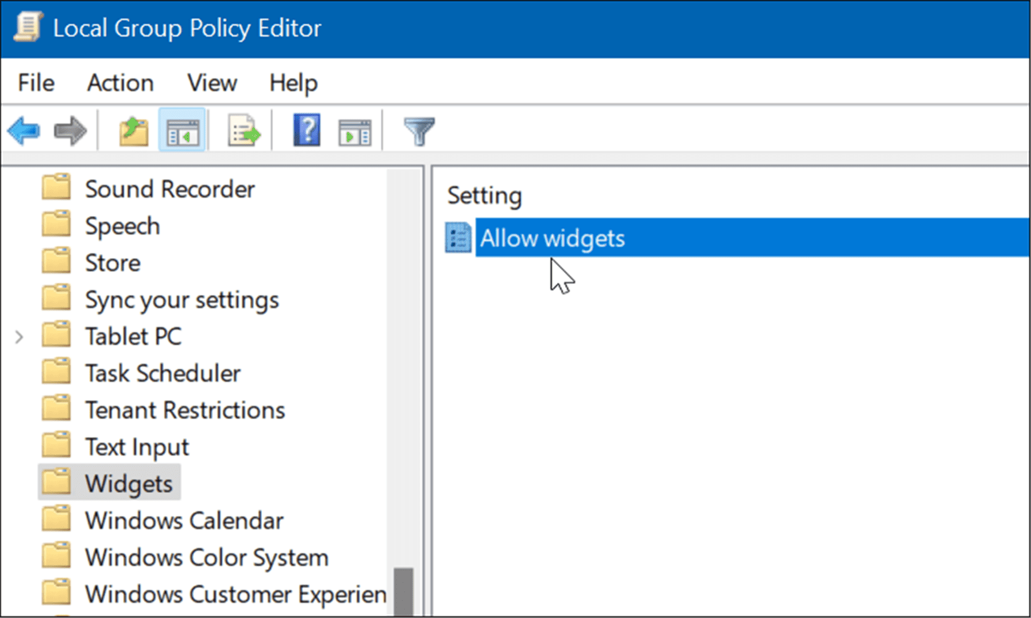The image size is (1031, 618).
Task: Select the Sound Recorder folder
Action: (169, 190)
